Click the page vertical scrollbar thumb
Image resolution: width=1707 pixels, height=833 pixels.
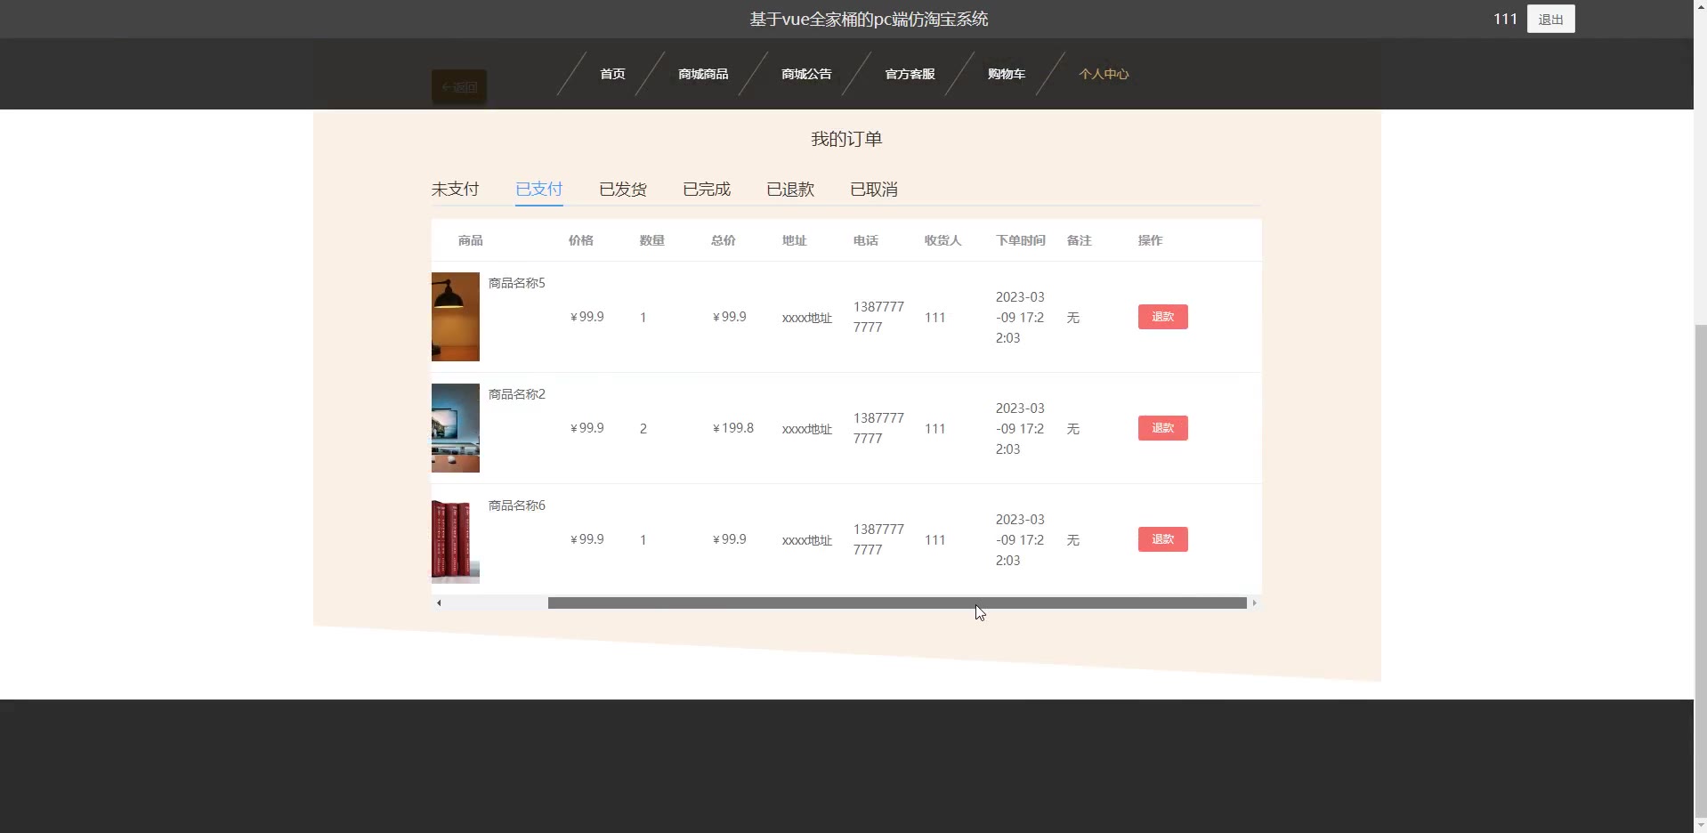pos(1700,570)
